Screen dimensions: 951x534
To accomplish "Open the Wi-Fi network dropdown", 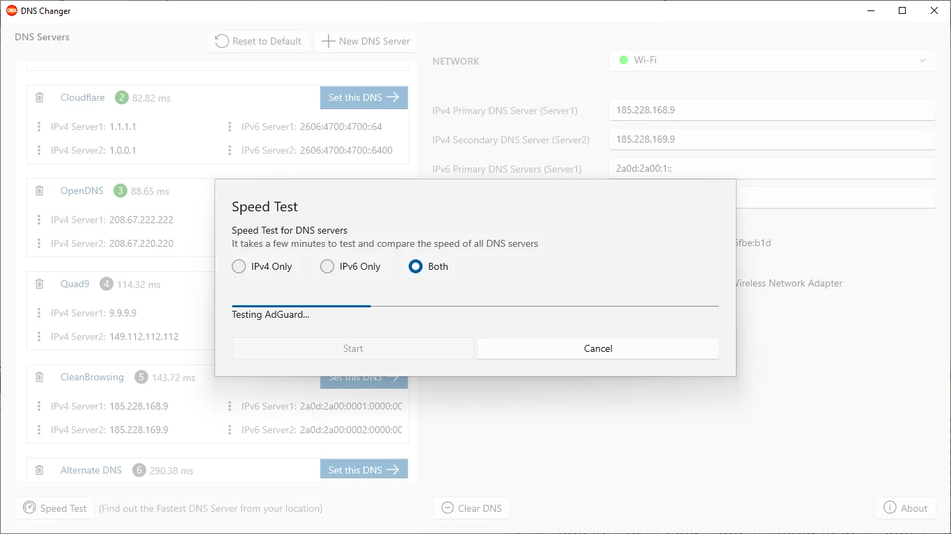I will [x=772, y=60].
